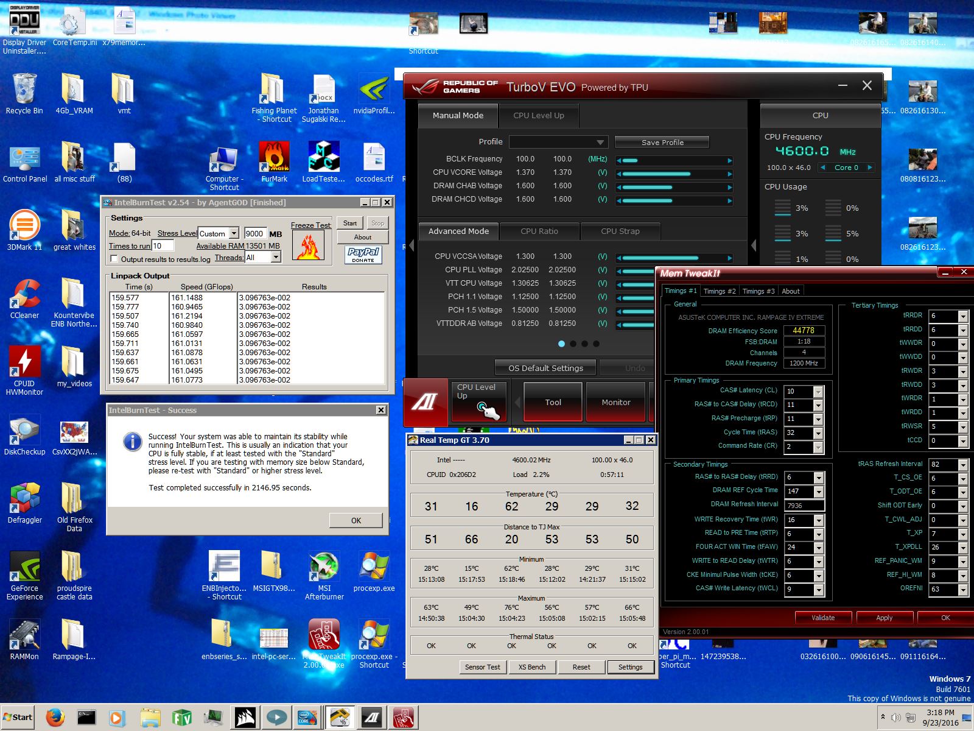The image size is (974, 731).
Task: Adjust the BCLK Frequency slider
Action: (x=674, y=160)
